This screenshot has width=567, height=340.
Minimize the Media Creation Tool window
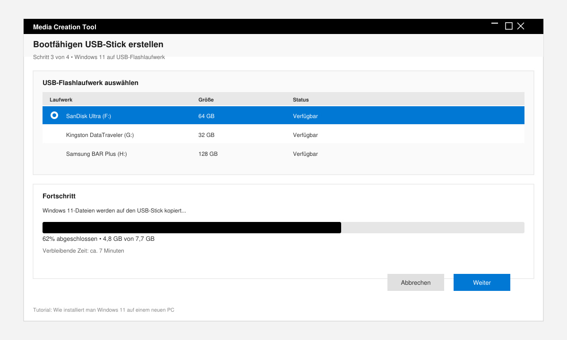(x=494, y=23)
